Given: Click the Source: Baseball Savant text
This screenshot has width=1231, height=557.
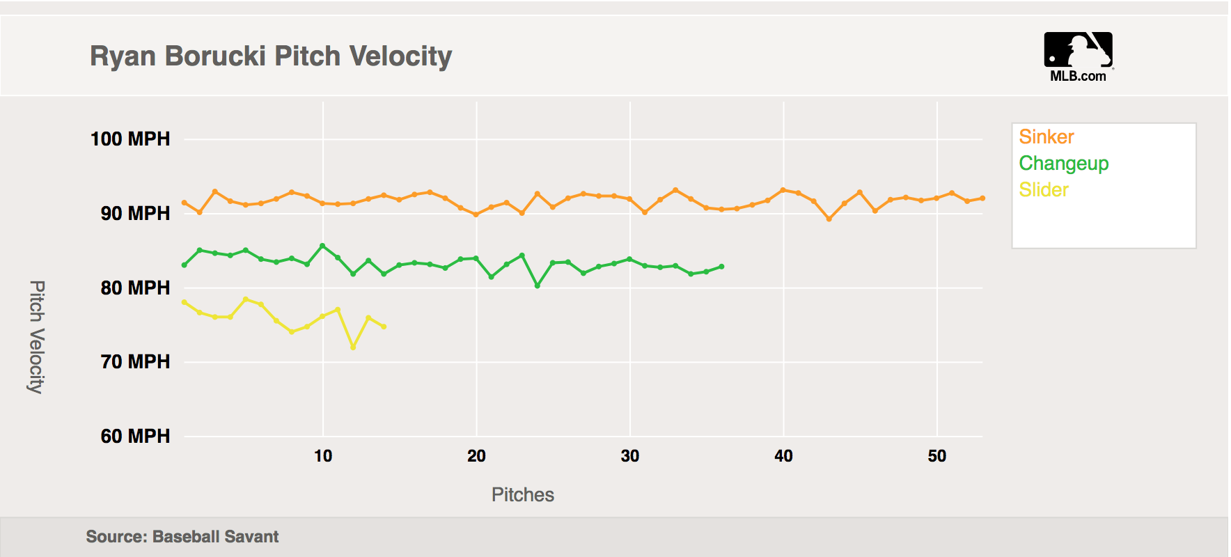Looking at the screenshot, I should (182, 537).
